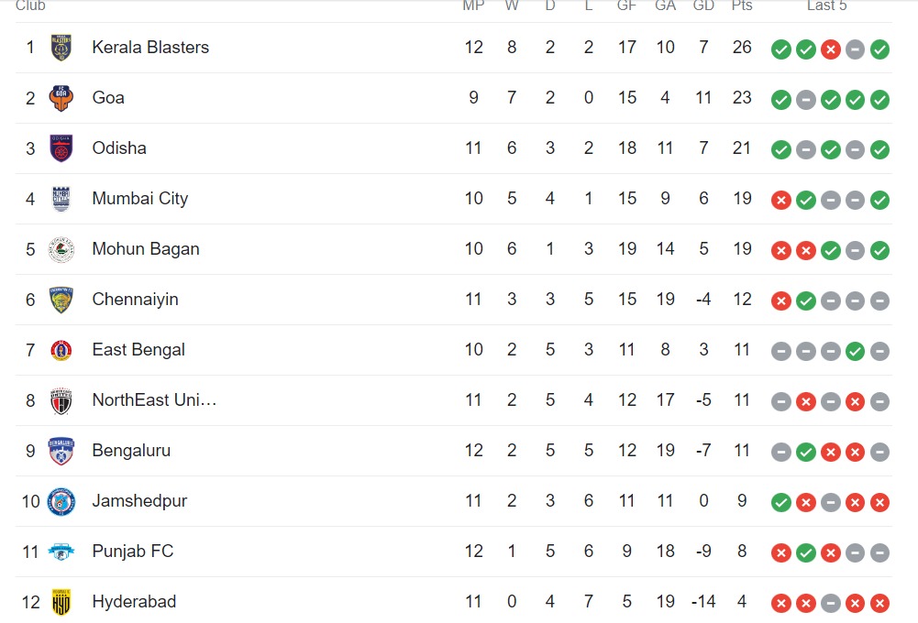
Task: Click Kerala Blasters' red loss indicator
Action: (831, 49)
